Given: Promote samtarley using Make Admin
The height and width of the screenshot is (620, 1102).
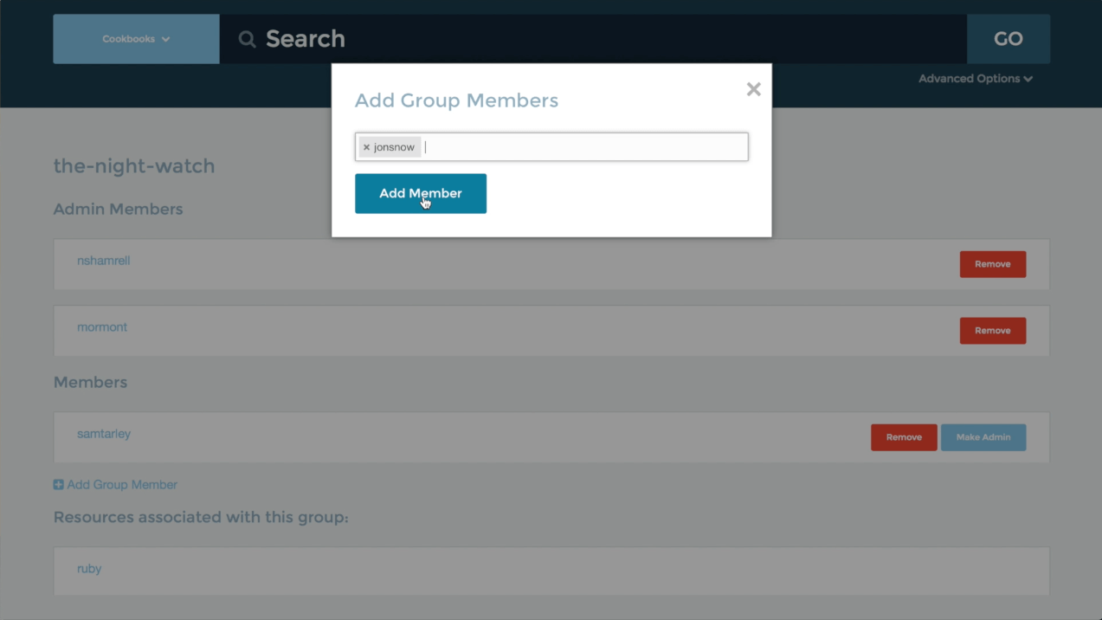Looking at the screenshot, I should [x=983, y=437].
